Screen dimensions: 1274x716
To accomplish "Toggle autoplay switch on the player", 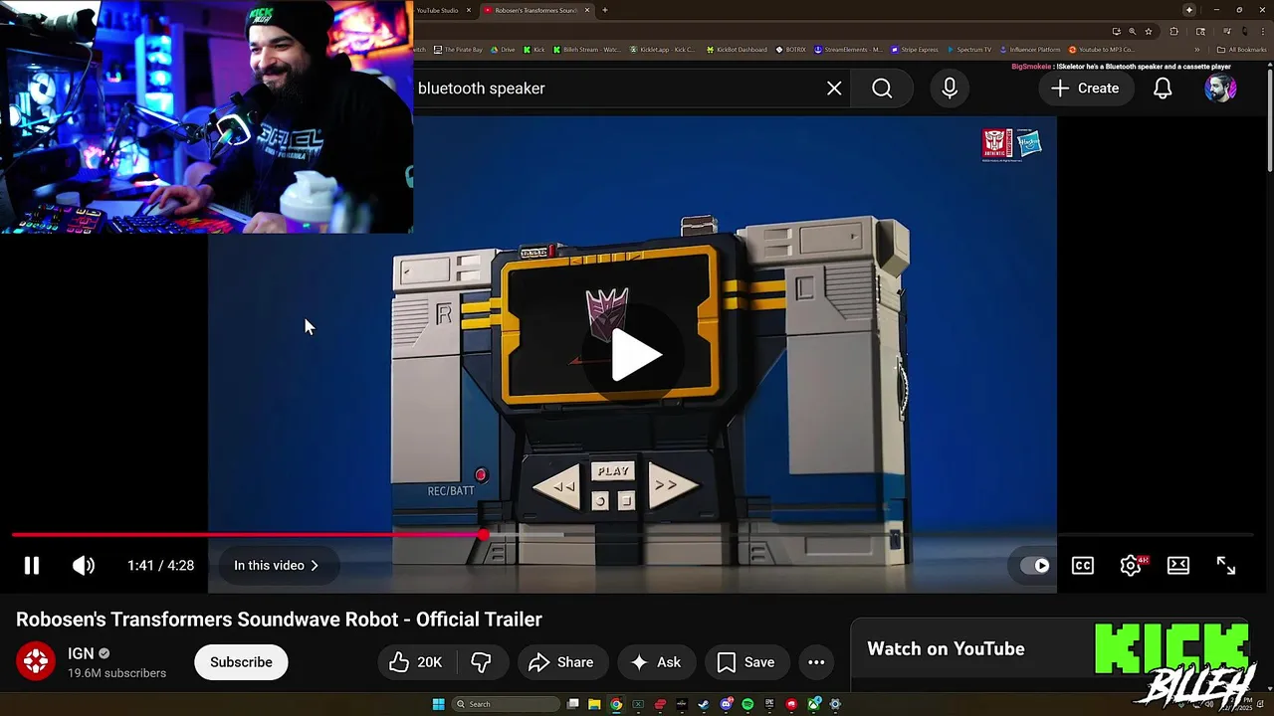I will (1035, 566).
